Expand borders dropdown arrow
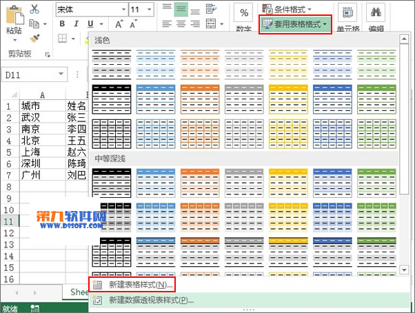 coord(73,39)
